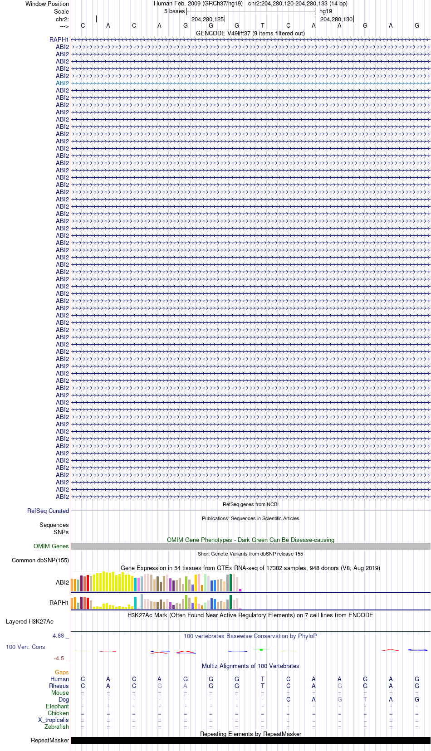Click the 'chr2:' ruler label
This screenshot has width=431, height=751.
62,19
